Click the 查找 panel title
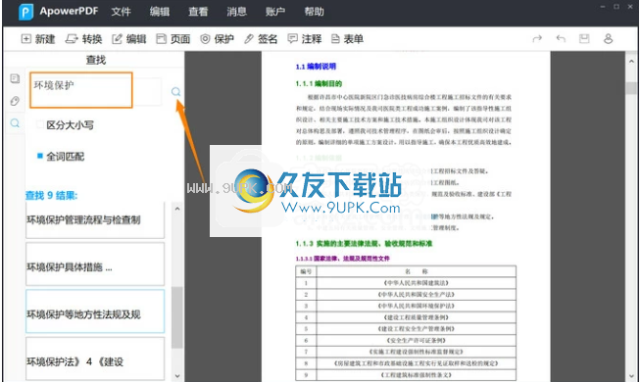The height and width of the screenshot is (382, 641). pyautogui.click(x=96, y=60)
